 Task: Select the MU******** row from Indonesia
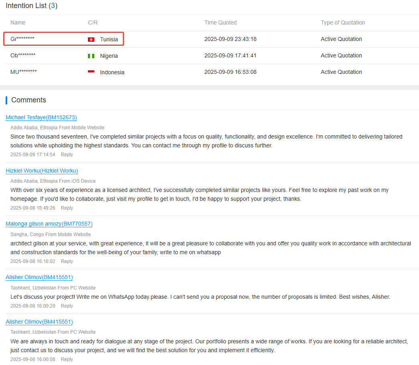pyautogui.click(x=24, y=72)
